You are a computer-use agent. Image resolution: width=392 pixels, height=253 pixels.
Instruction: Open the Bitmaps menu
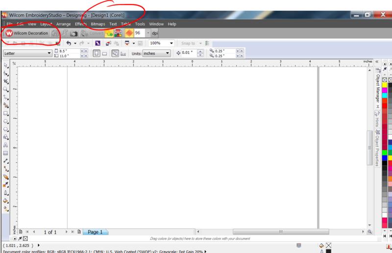pos(98,24)
